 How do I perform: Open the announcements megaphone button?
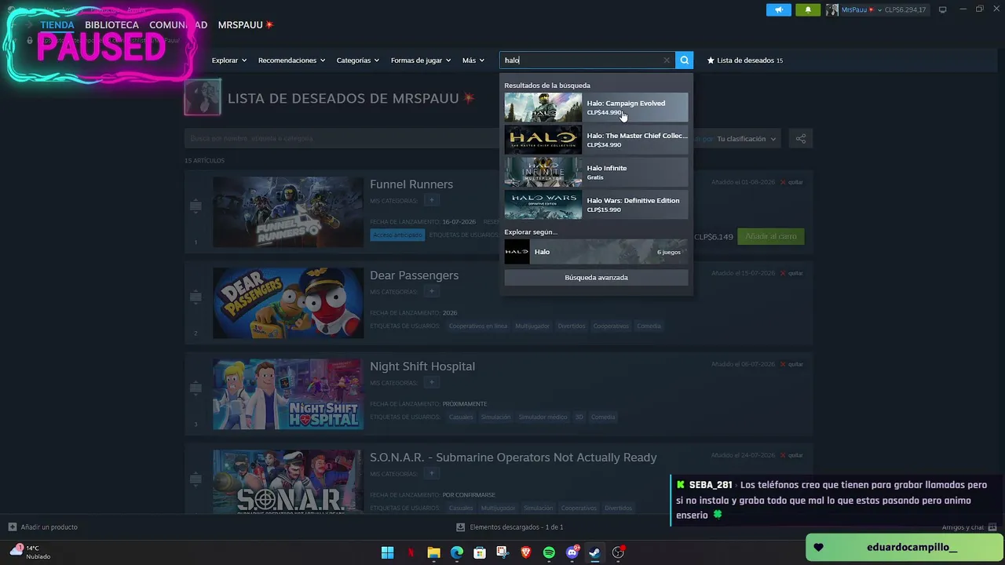click(x=779, y=9)
